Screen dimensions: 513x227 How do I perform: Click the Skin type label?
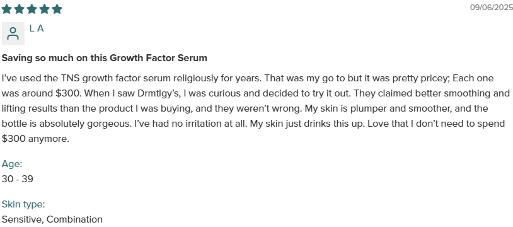pyautogui.click(x=23, y=204)
